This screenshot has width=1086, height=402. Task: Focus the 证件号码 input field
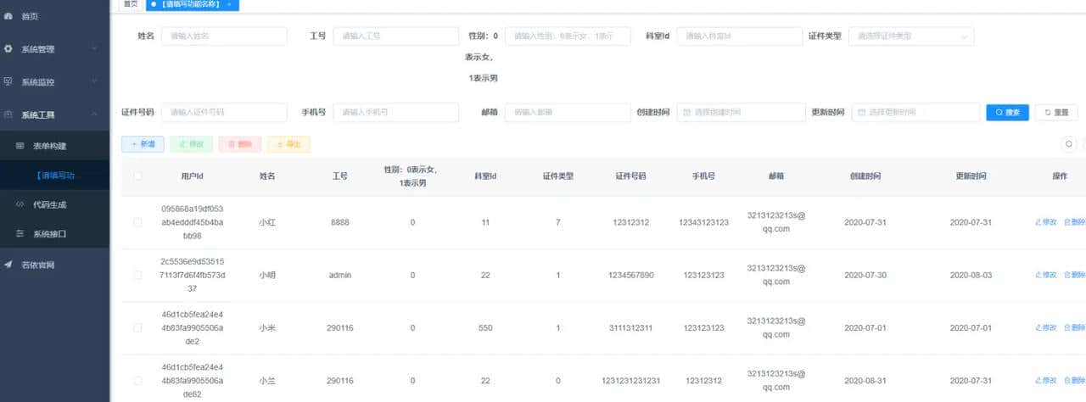point(224,112)
